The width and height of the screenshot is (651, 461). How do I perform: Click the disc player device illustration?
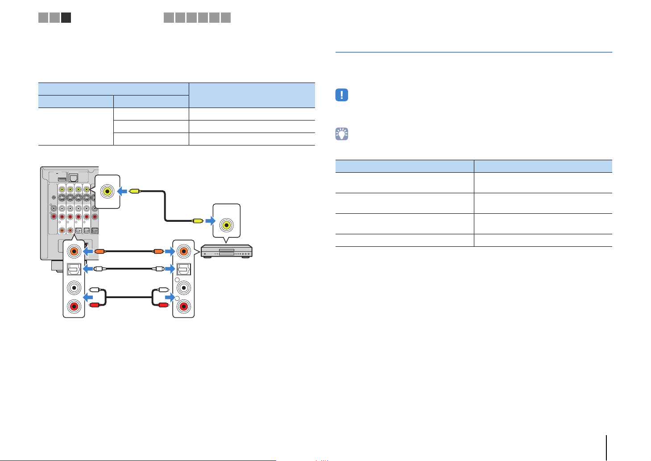click(x=227, y=251)
